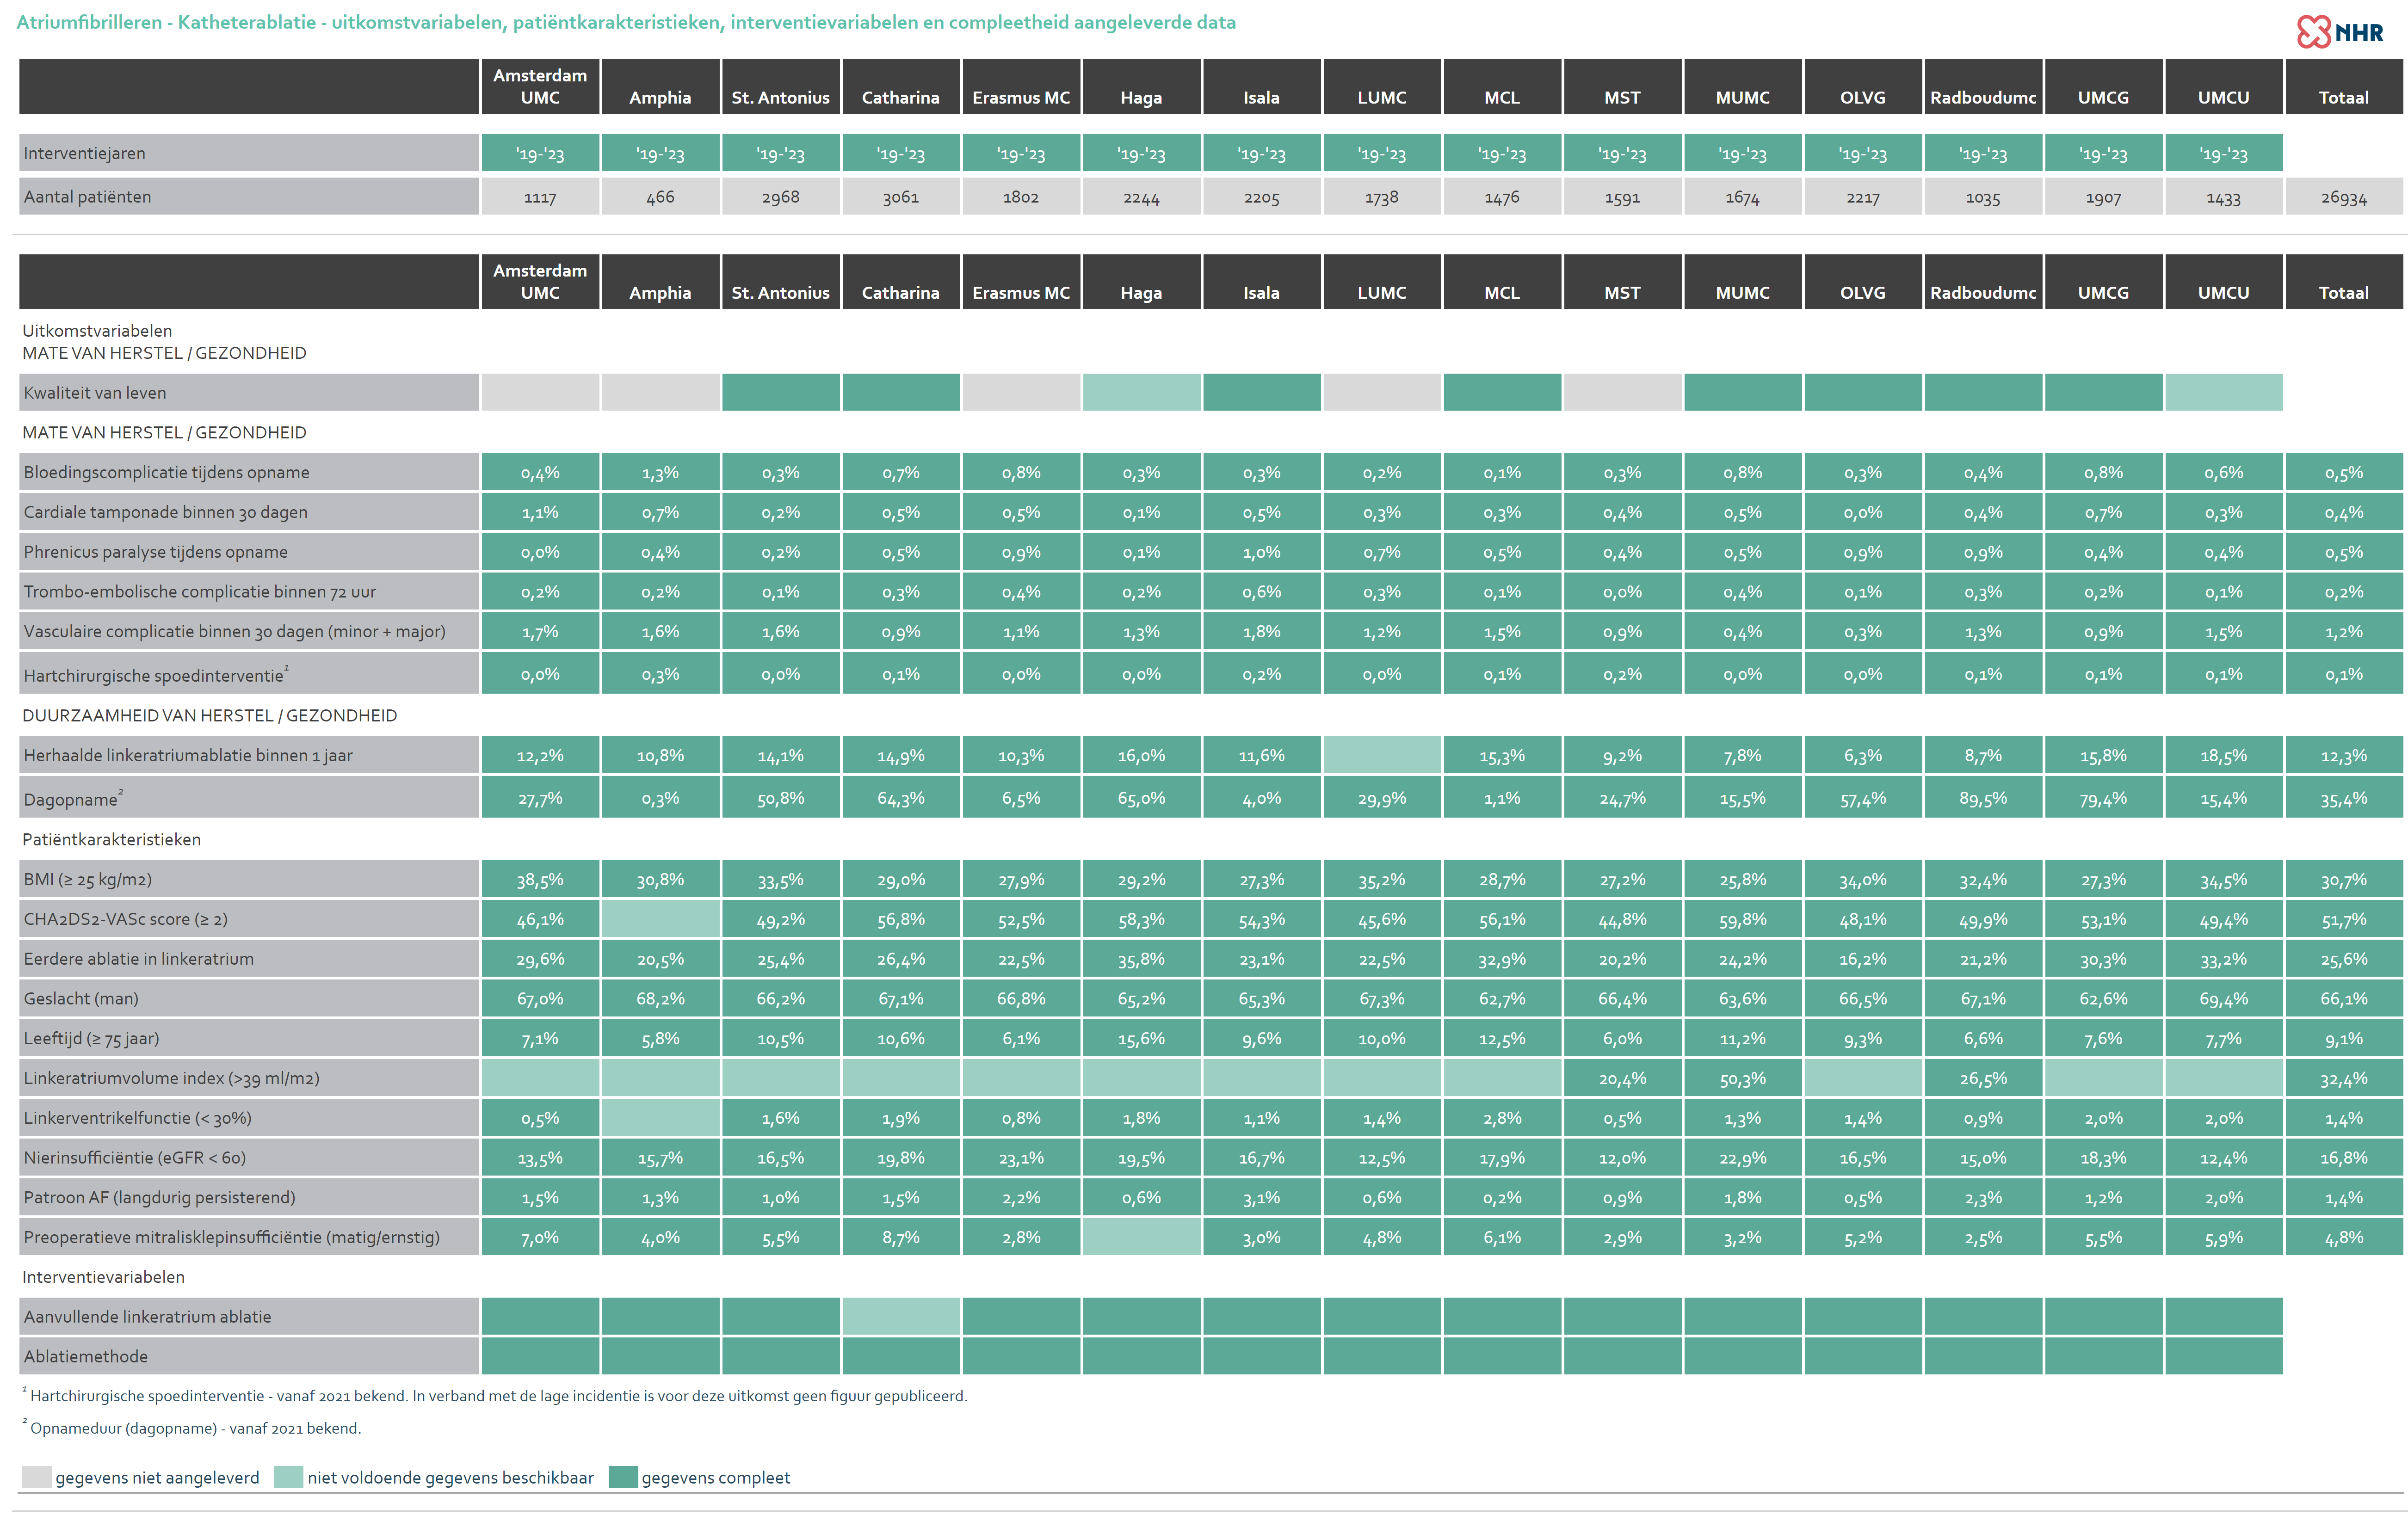The height and width of the screenshot is (1515, 2408).
Task: Click the Amsterdam UMC patient count 1117
Action: pos(540,197)
